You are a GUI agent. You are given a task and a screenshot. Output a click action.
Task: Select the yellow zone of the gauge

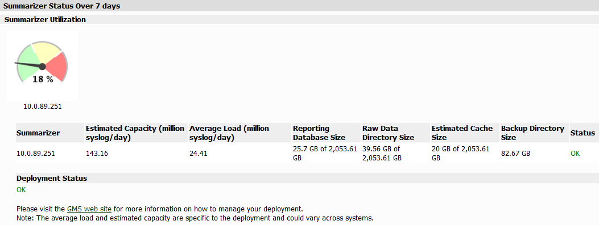[x=46, y=50]
